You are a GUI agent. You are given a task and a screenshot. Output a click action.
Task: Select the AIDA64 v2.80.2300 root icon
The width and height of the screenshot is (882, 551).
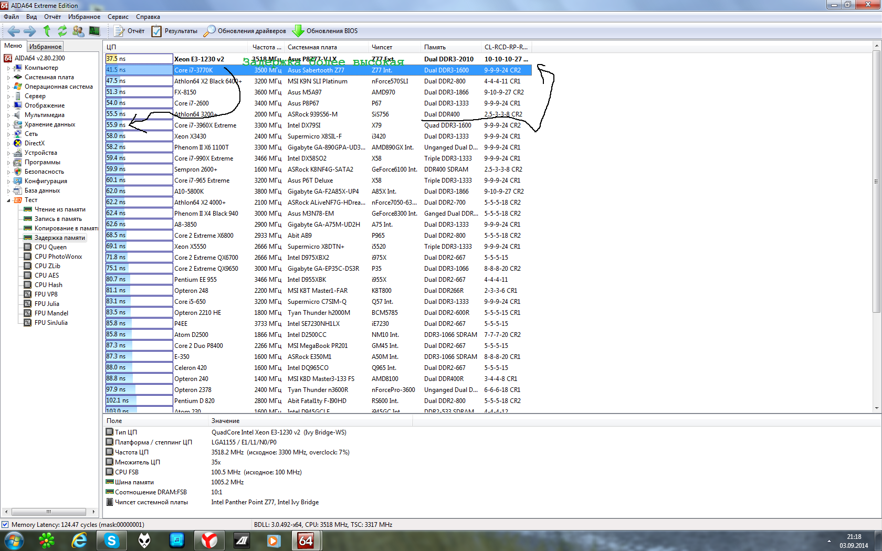[x=8, y=58]
